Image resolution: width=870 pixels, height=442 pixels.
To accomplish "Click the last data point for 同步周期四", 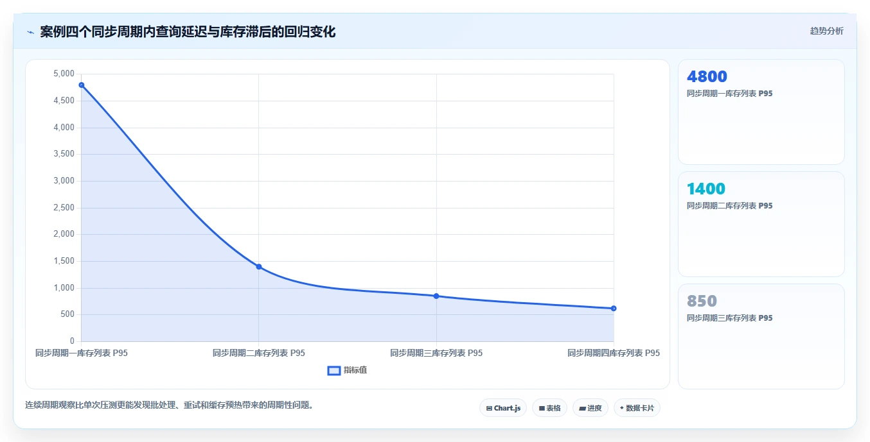I will click(x=614, y=309).
